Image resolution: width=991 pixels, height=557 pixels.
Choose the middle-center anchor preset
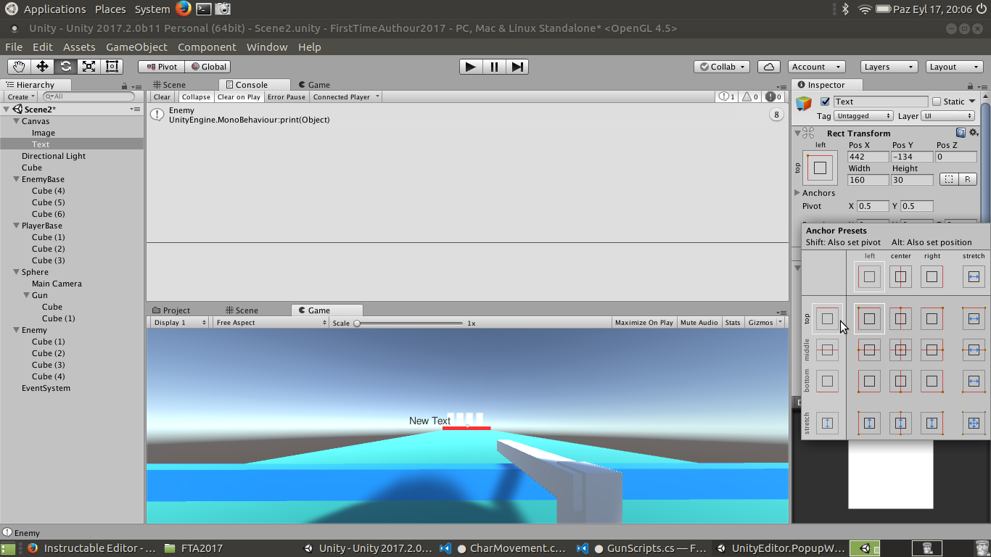coord(900,350)
